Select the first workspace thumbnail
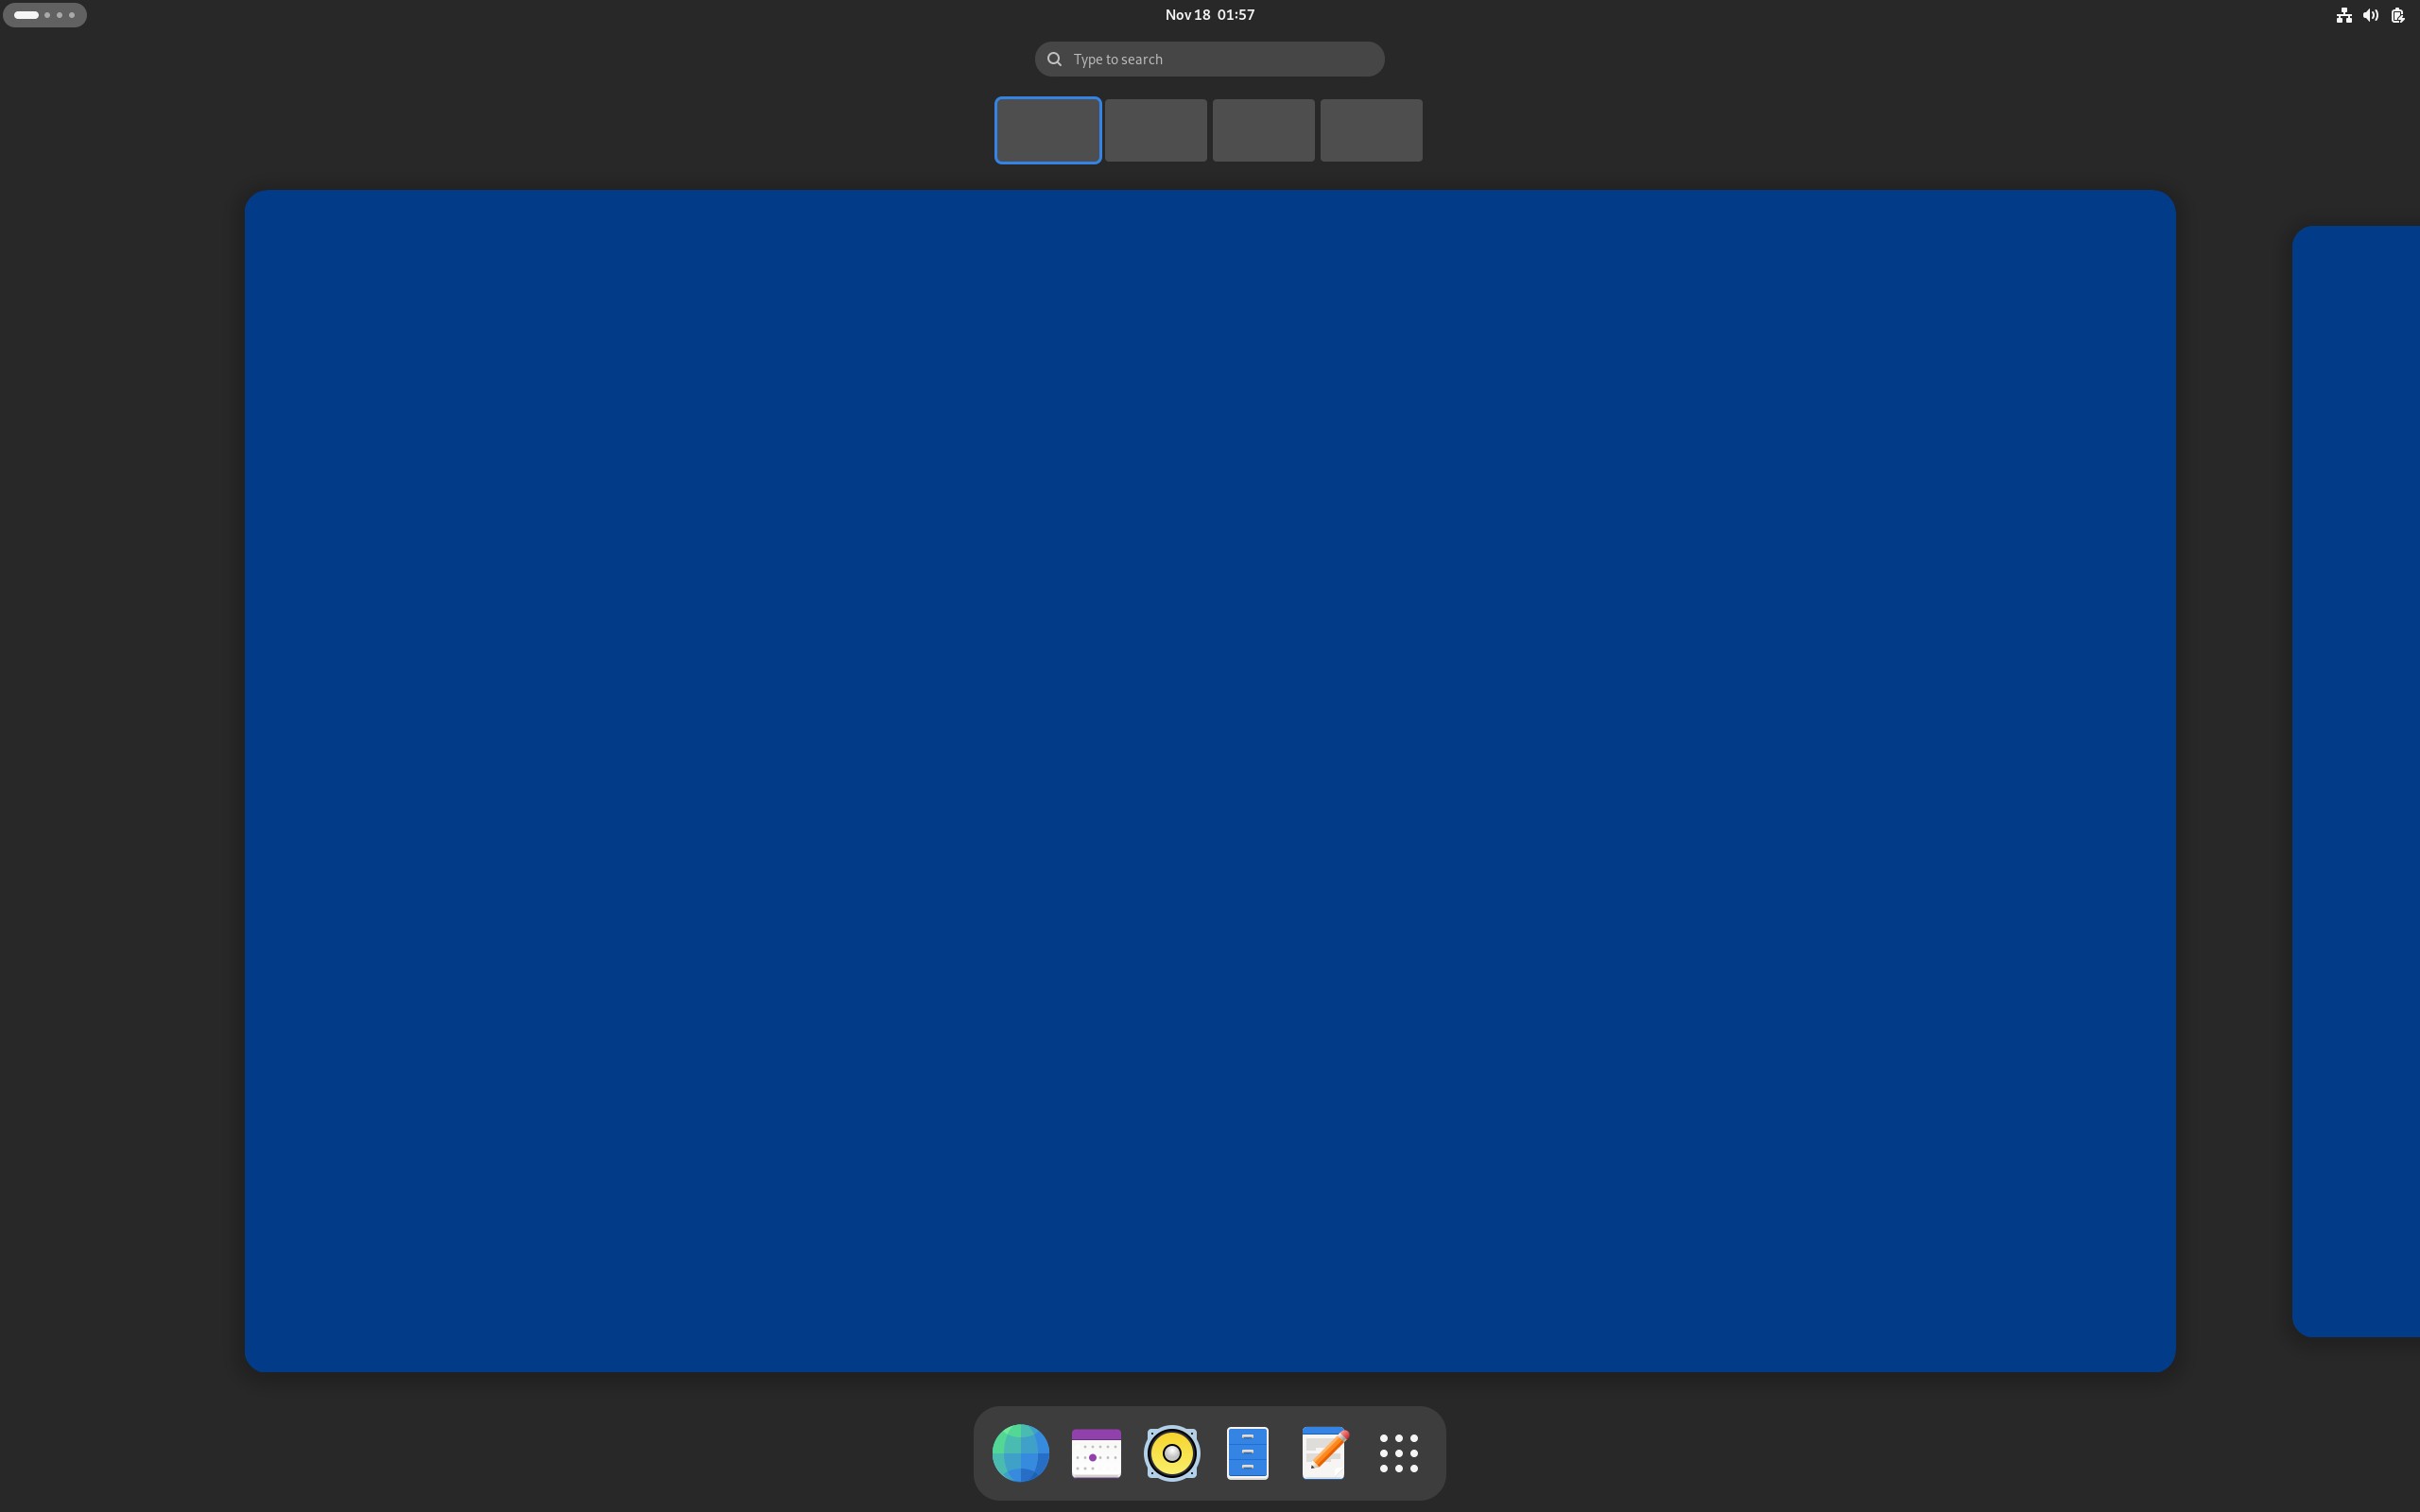 [x=1048, y=130]
